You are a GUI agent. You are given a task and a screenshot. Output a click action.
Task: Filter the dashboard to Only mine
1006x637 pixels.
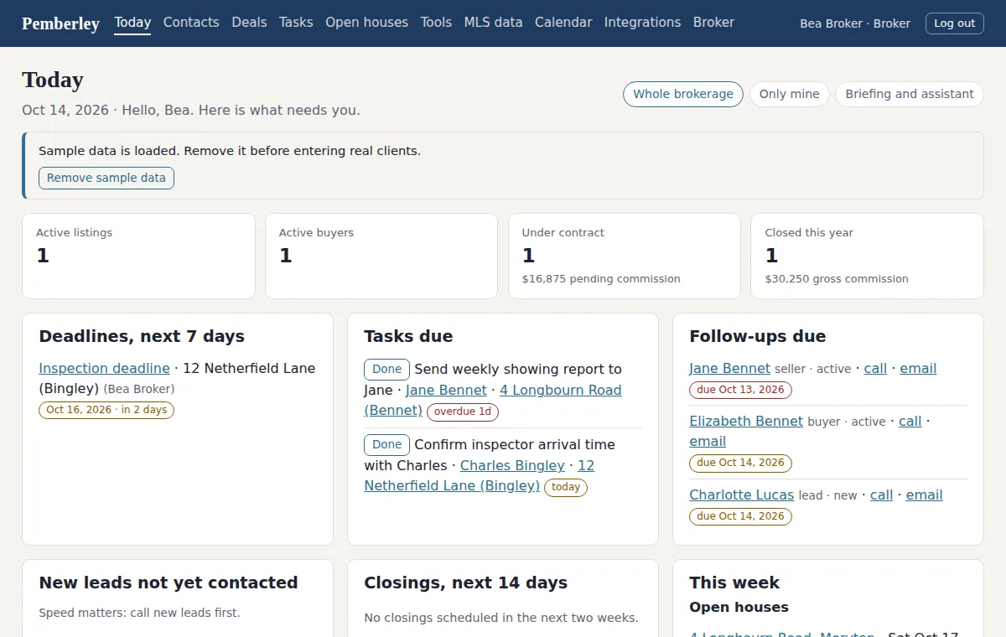point(789,94)
